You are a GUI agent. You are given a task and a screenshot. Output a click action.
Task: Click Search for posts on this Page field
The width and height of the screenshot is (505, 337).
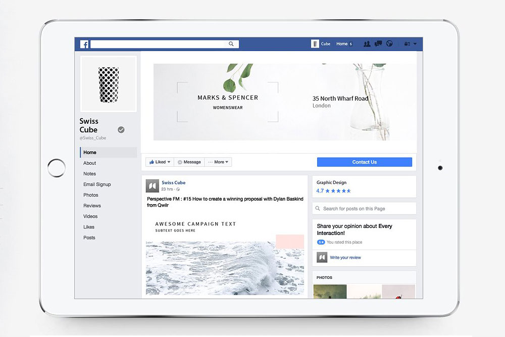pyautogui.click(x=364, y=209)
